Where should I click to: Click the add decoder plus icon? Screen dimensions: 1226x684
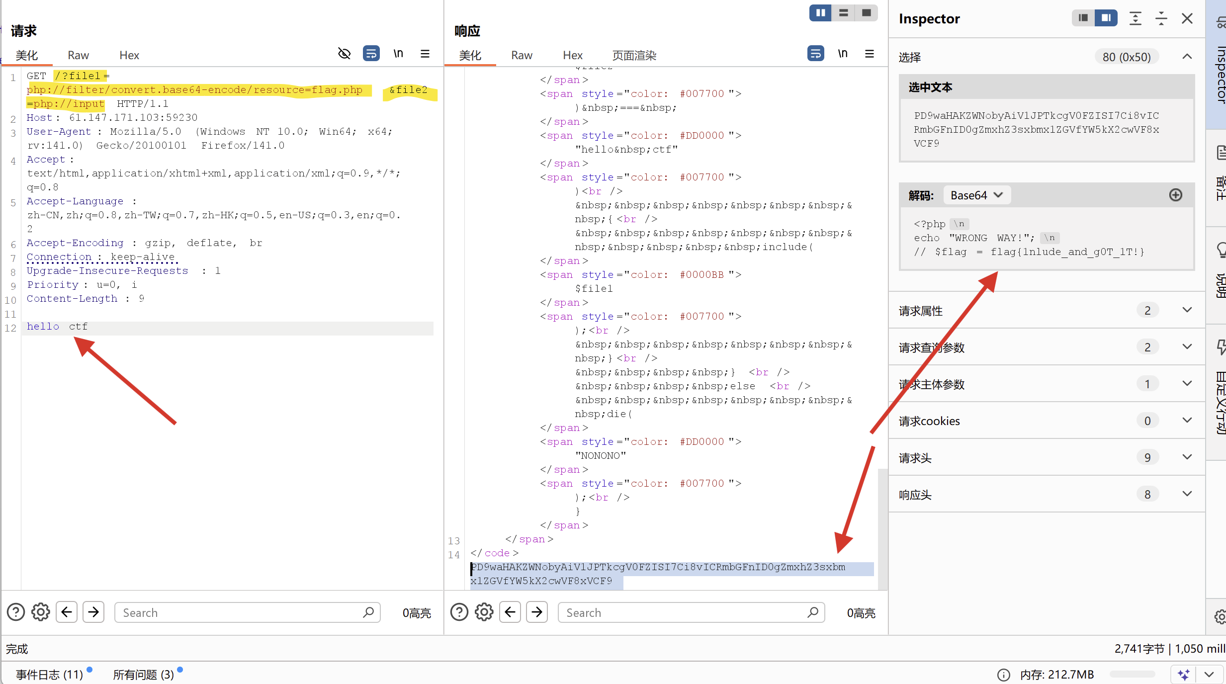click(1175, 195)
